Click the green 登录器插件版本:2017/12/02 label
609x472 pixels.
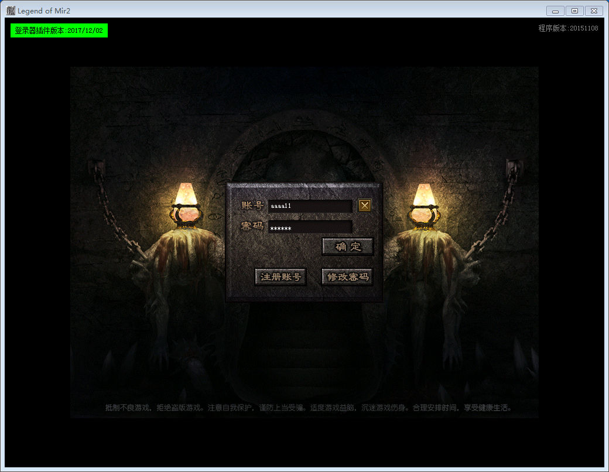coord(59,30)
